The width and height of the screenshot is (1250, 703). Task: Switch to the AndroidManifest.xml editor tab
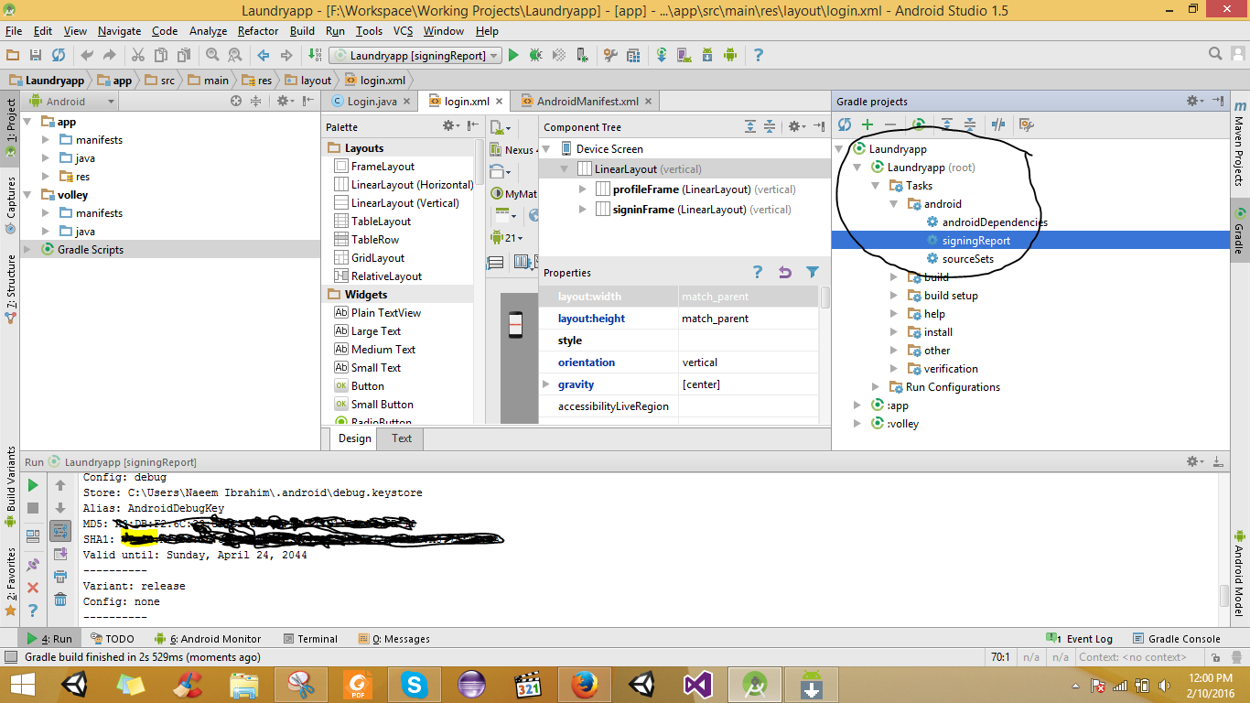pos(587,102)
